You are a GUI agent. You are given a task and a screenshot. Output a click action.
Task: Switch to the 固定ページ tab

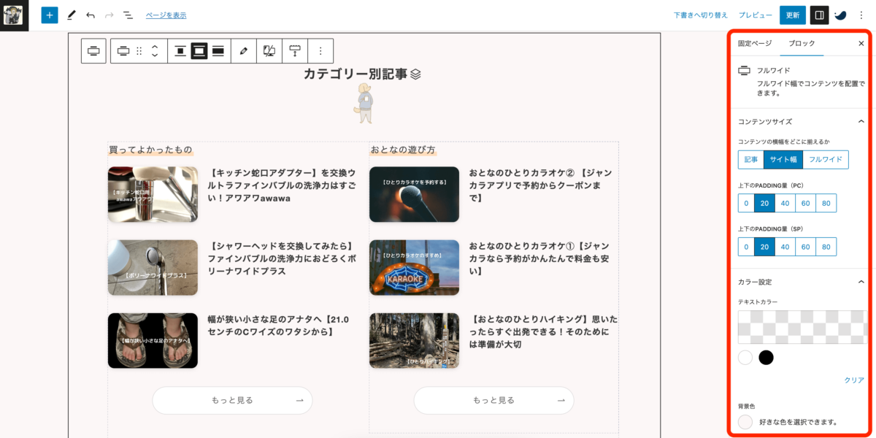click(755, 43)
